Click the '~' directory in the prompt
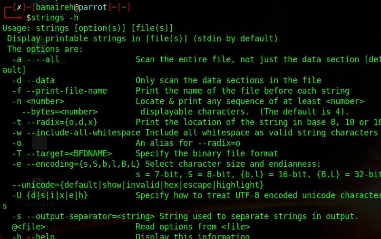This screenshot has width=381, height=239. [124, 8]
